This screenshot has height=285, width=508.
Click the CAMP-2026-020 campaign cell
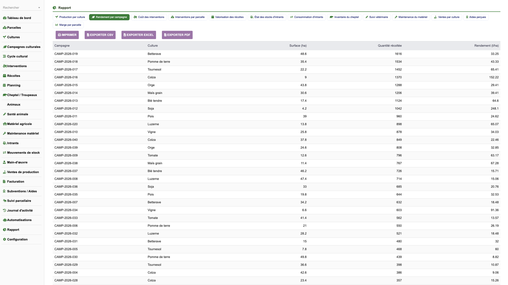point(66,124)
